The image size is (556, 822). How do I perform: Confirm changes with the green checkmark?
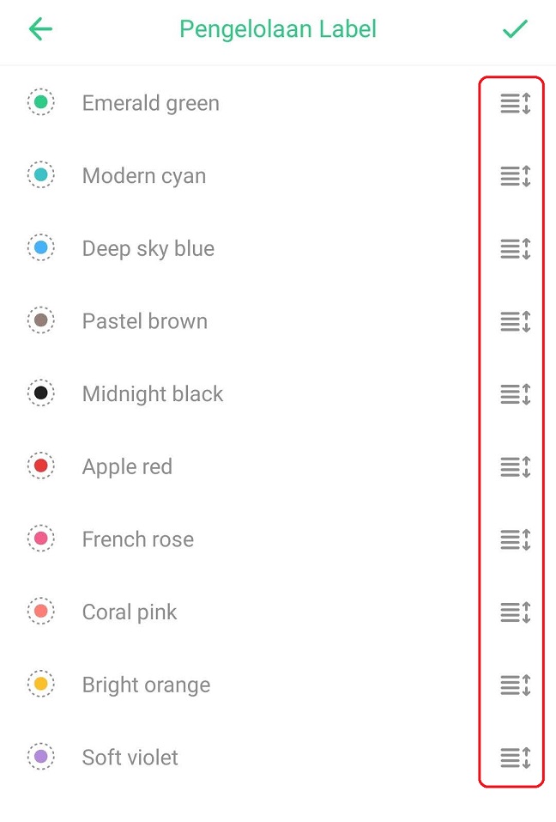515,29
